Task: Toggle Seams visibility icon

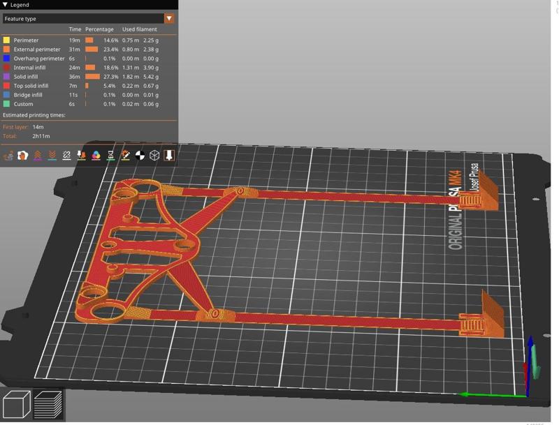Action: coord(67,156)
